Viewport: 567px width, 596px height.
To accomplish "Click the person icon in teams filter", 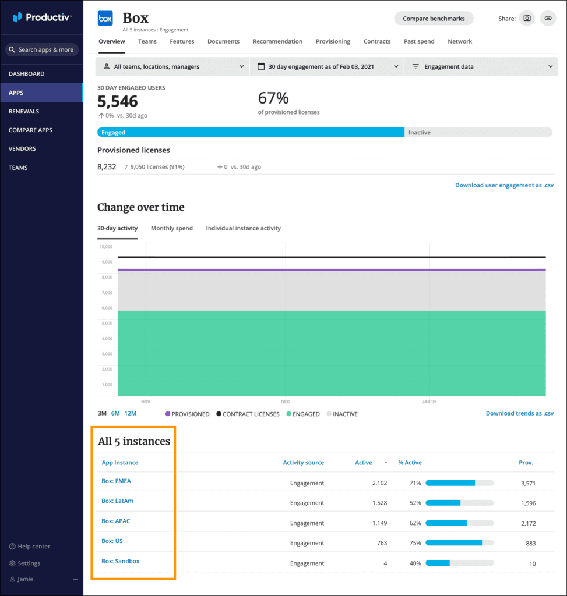I will [x=107, y=66].
